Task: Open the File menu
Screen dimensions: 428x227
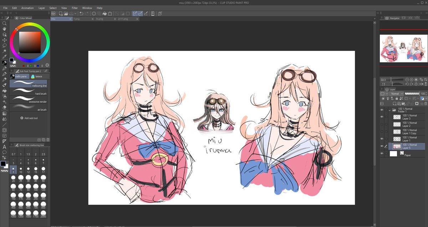Action: (x=5, y=8)
